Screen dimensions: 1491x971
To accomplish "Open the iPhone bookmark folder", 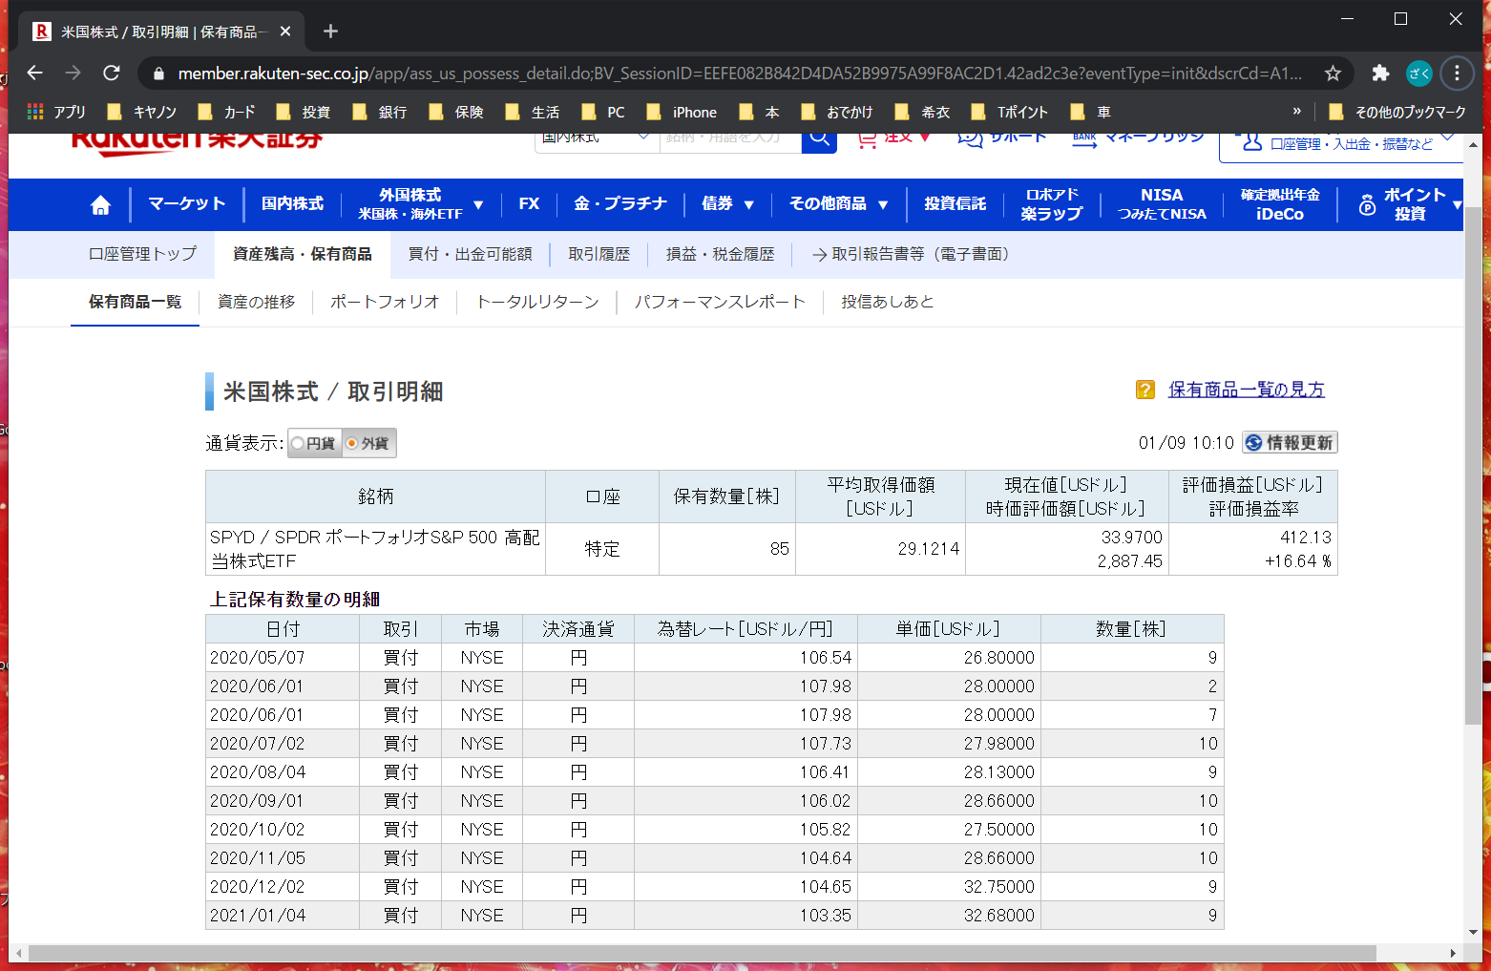I will [x=682, y=112].
